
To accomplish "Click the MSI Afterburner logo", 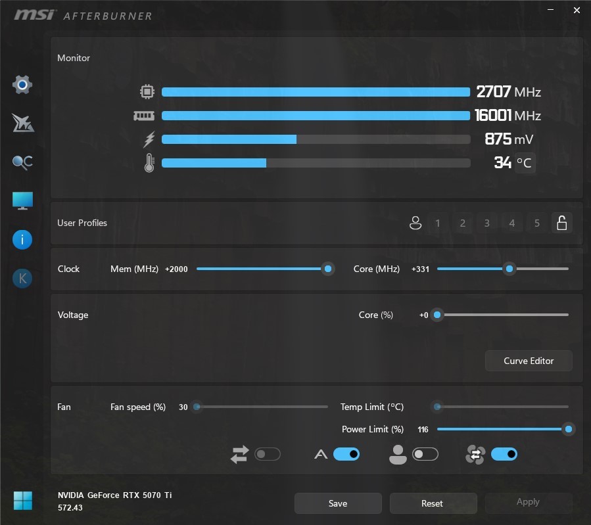I will pos(83,15).
